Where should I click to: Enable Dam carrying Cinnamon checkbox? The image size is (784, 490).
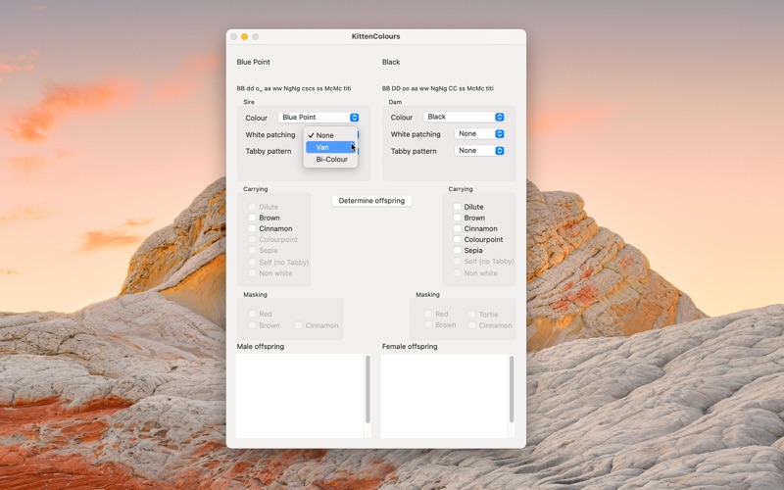(x=457, y=228)
